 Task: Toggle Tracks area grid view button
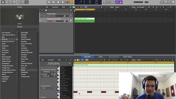70,7
